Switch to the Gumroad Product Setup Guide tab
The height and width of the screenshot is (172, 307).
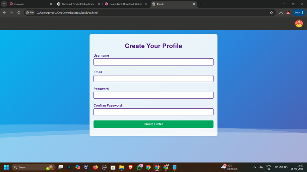click(x=78, y=4)
